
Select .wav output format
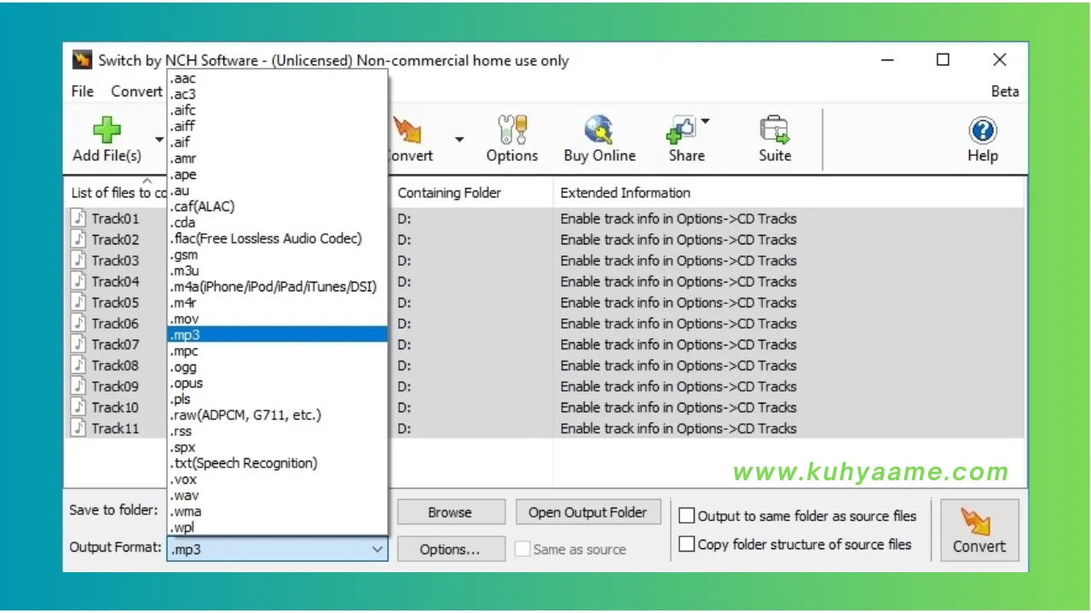click(278, 496)
